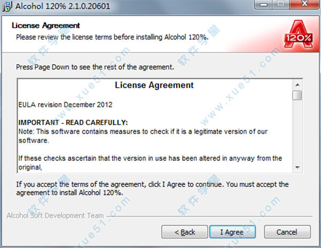Click the 'Press Page Down' instruction text
This screenshot has width=321, height=248.
[95, 67]
